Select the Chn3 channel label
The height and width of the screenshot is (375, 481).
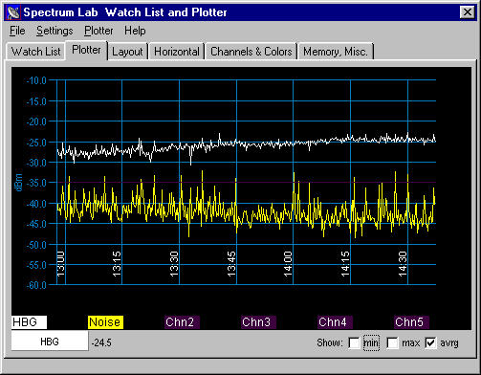point(258,322)
